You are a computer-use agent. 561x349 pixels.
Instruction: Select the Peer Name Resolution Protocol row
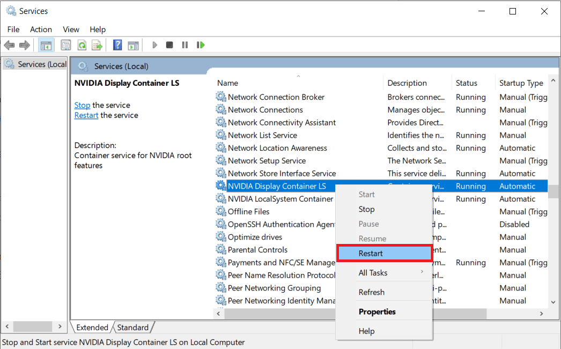click(381, 276)
